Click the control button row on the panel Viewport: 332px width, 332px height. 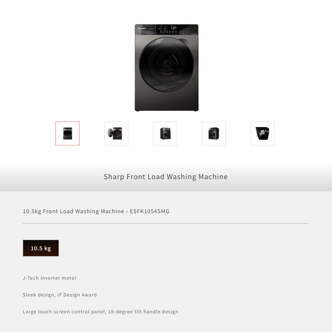point(168,32)
